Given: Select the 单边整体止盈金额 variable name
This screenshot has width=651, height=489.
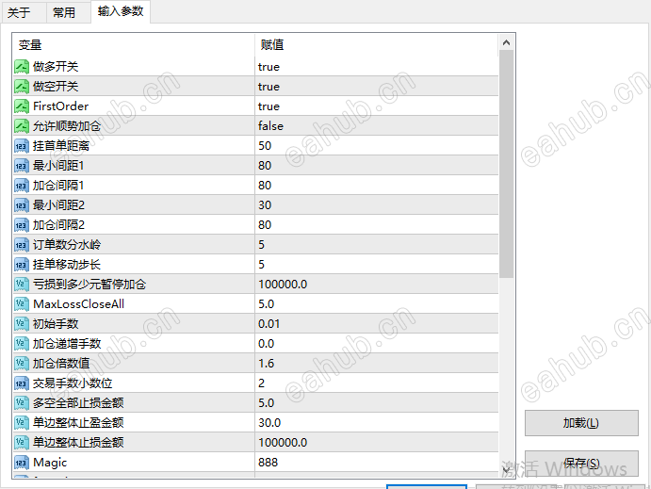Looking at the screenshot, I should click(x=78, y=423).
